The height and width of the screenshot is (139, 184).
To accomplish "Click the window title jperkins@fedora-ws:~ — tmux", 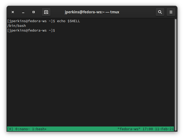I will pyautogui.click(x=92, y=12).
